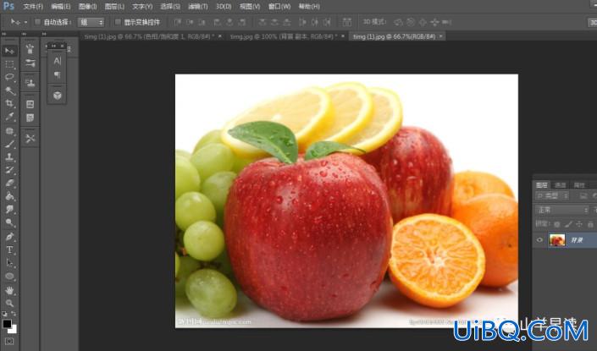
Task: Toggle lock position in Layers panel
Action: [579, 224]
